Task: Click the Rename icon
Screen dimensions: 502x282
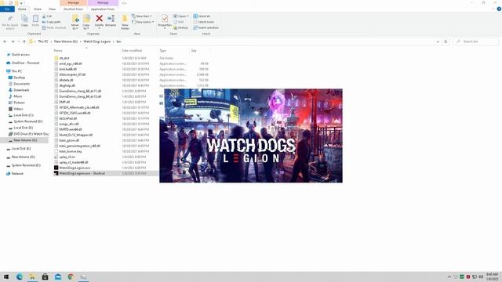Action: tap(111, 19)
